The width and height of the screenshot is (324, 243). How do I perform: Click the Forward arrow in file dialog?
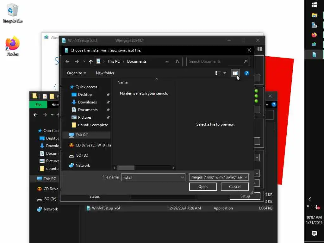[77, 61]
